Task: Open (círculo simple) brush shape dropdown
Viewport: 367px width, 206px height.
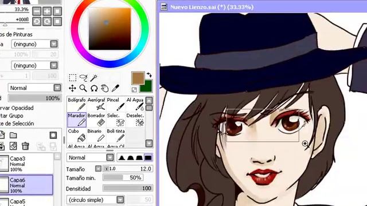Action: pyautogui.click(x=95, y=200)
